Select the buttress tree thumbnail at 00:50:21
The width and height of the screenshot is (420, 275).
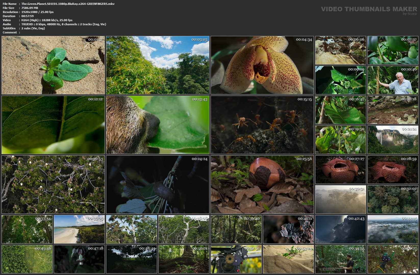click(184, 259)
